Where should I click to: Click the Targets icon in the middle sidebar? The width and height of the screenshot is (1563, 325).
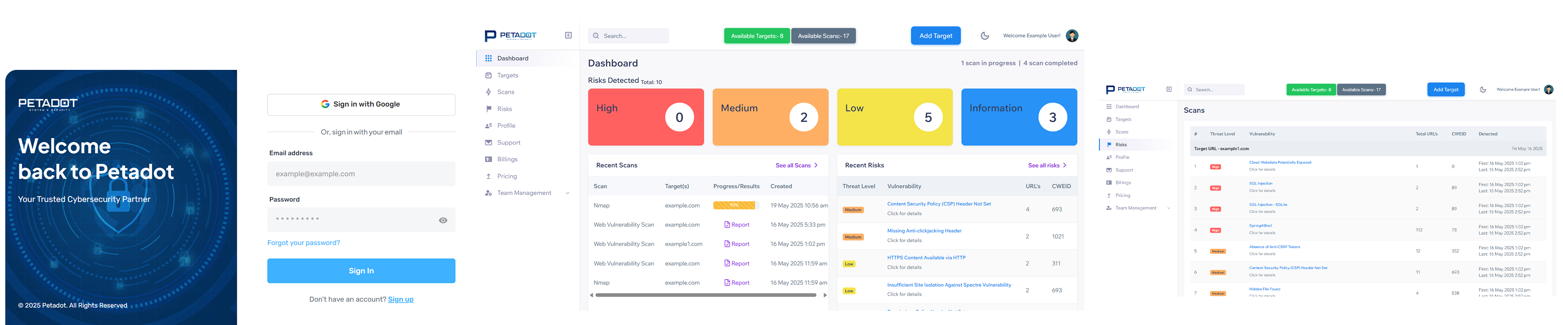pyautogui.click(x=488, y=76)
